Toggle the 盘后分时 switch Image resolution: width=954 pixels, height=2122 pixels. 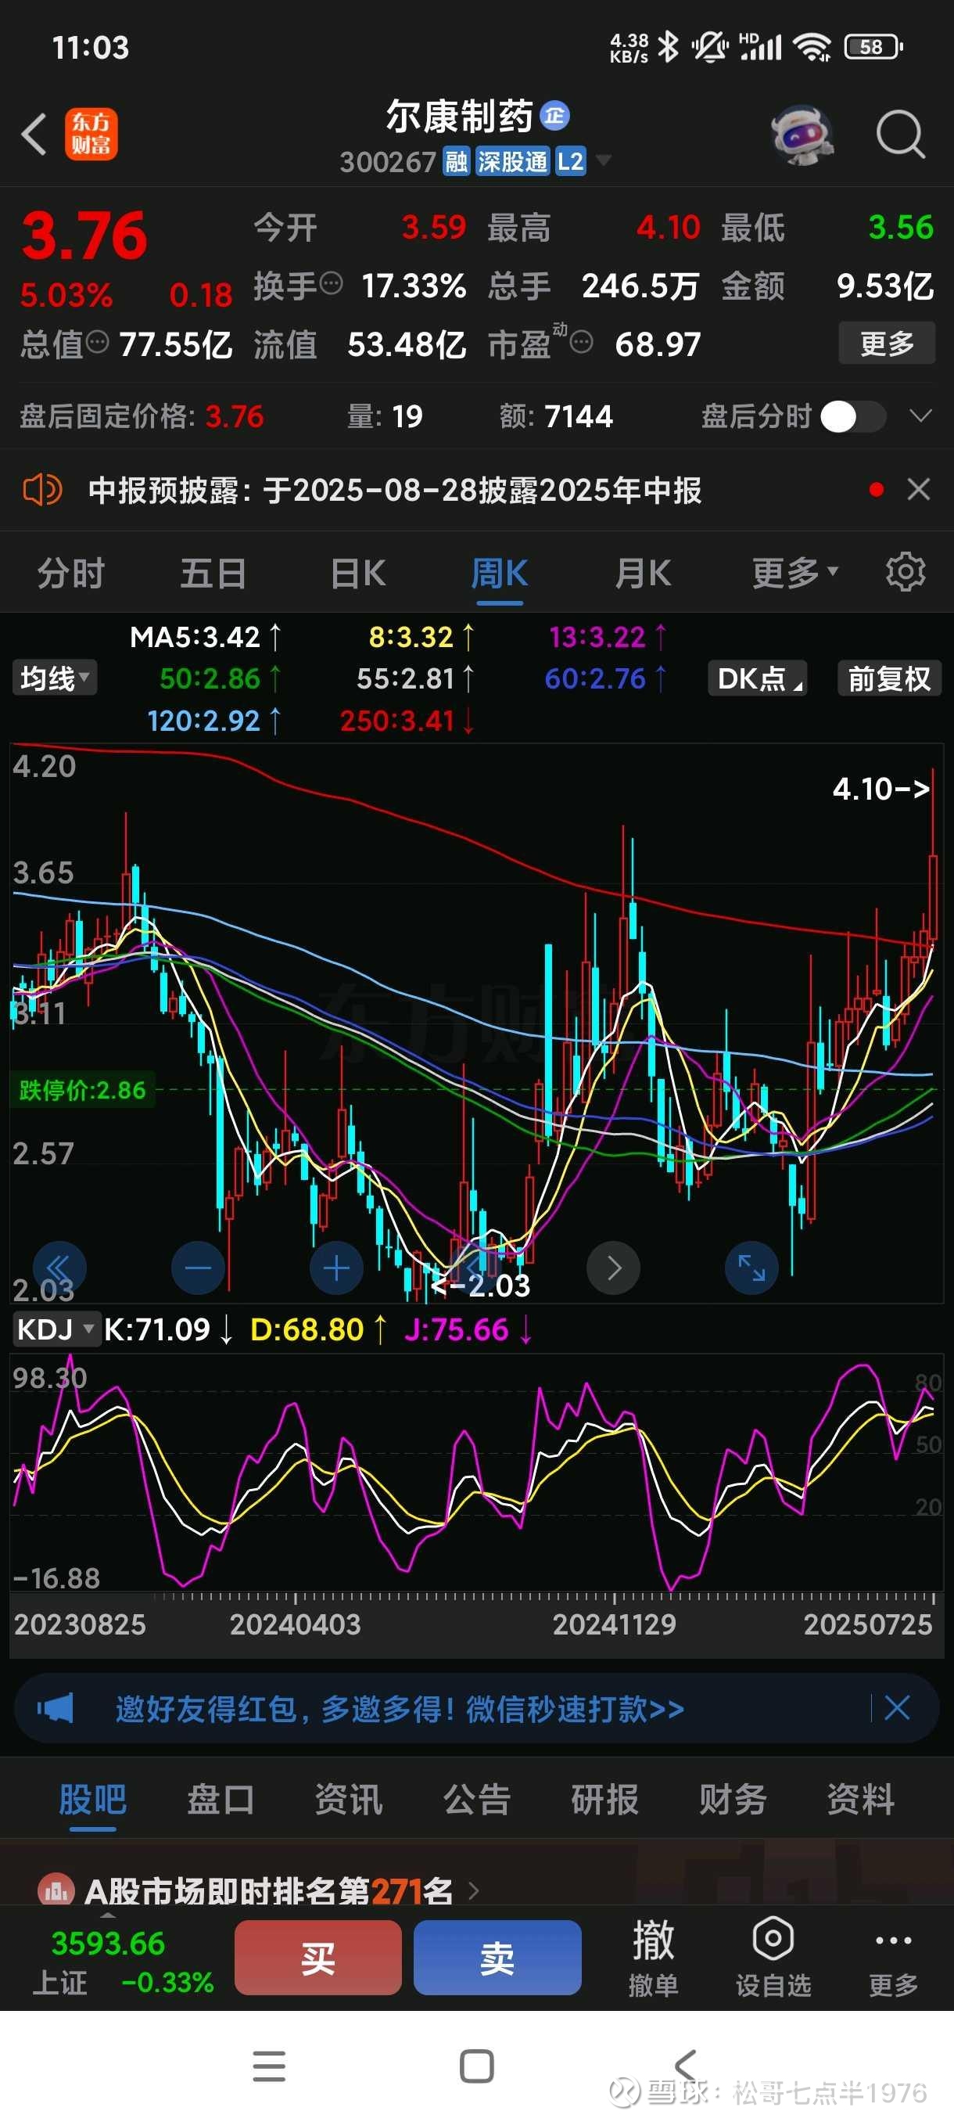point(854,416)
